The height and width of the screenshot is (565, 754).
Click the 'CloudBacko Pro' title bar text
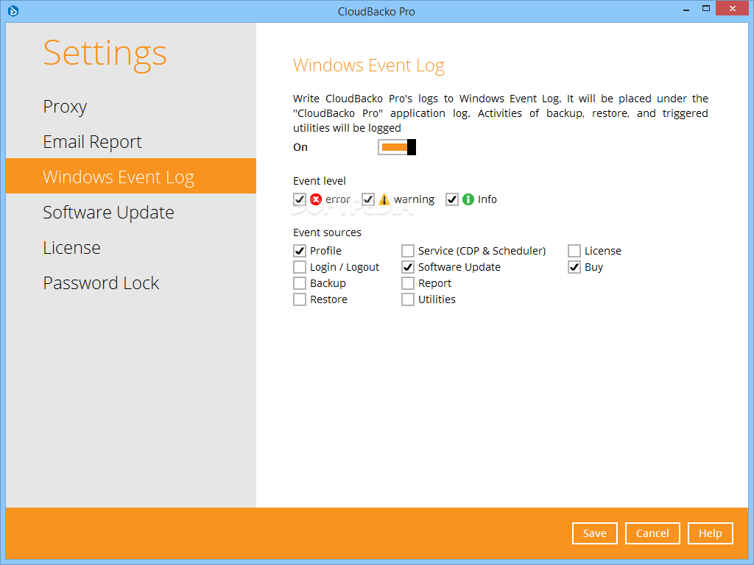tap(376, 12)
